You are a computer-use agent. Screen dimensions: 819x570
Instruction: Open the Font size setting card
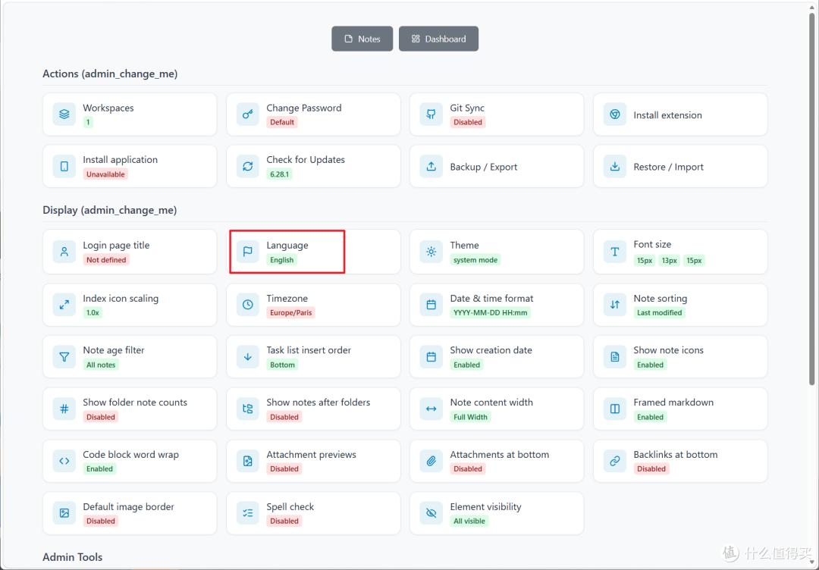[x=680, y=252]
